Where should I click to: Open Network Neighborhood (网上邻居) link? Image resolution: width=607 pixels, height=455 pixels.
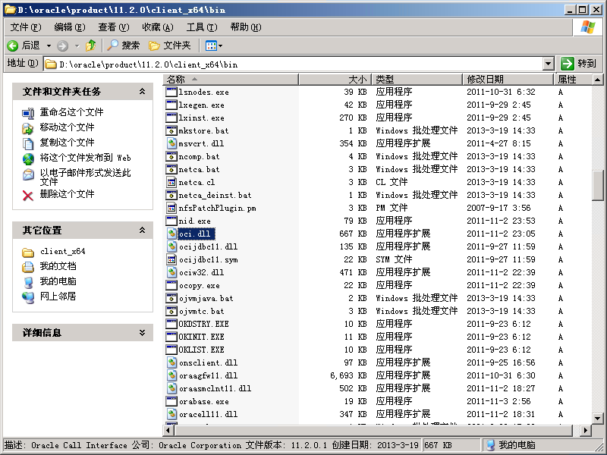point(58,297)
